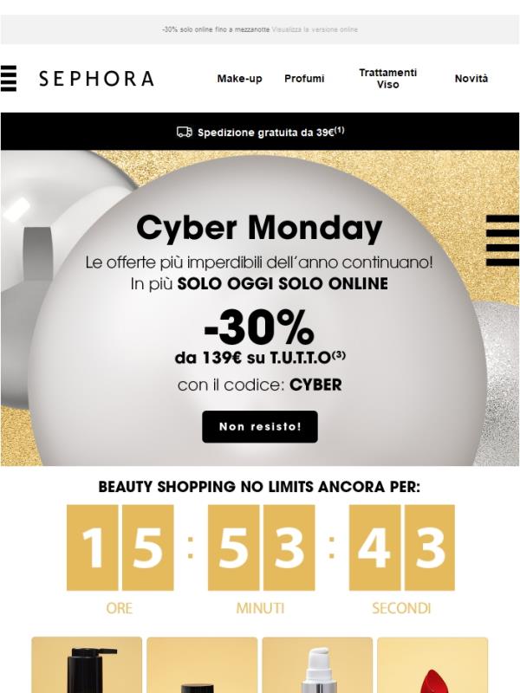Click the black striped Sephora flame icon
The width and height of the screenshot is (520, 693).
11,80
